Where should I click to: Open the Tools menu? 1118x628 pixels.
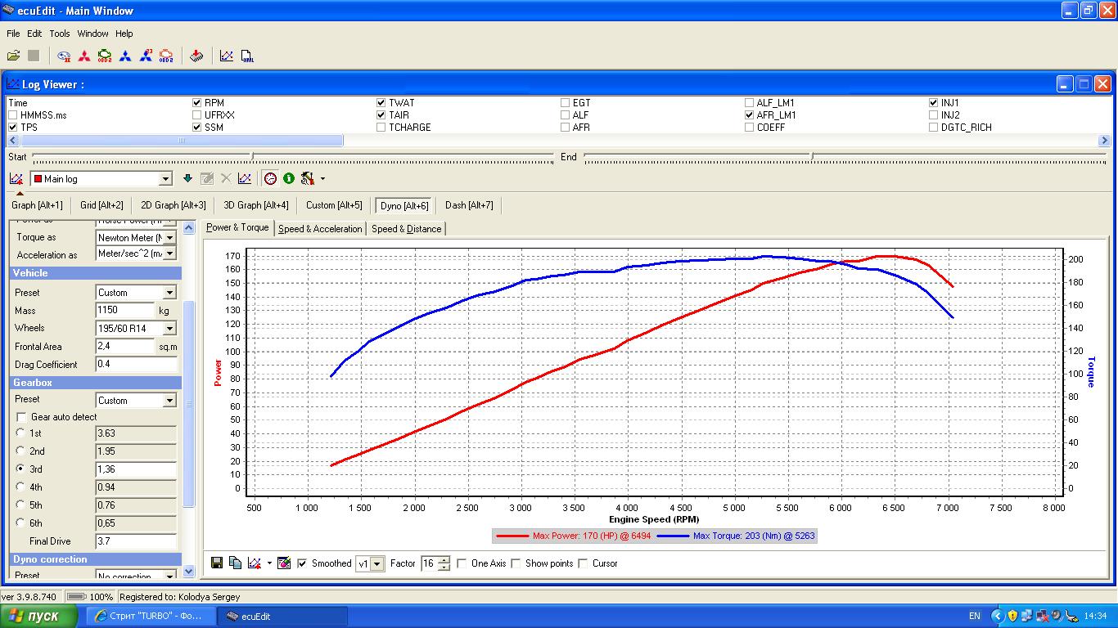[60, 34]
